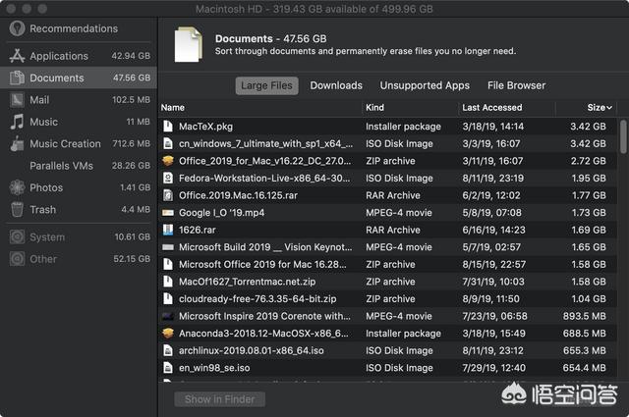Click the MacOf1627_Torrentmac.net.zip icon
Image resolution: width=629 pixels, height=417 pixels.
click(168, 282)
